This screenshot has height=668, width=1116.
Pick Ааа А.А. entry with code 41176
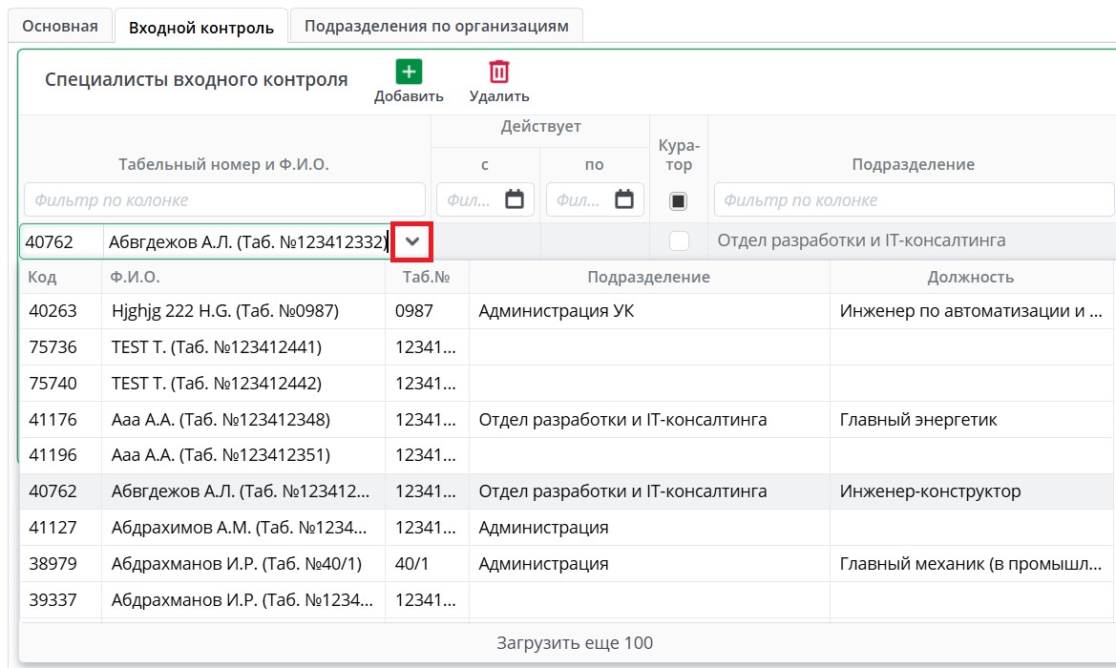click(221, 420)
